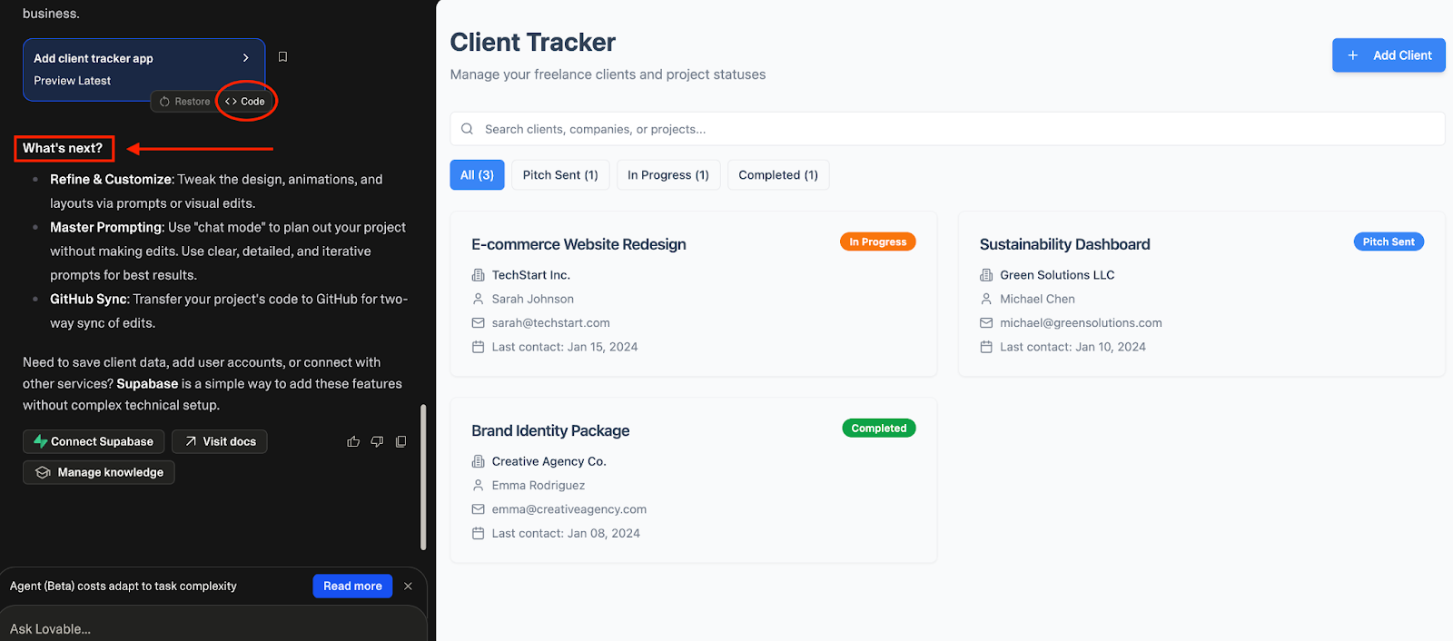The width and height of the screenshot is (1453, 641).
Task: Click the email icon for sarah@techstart.com
Action: pos(478,323)
